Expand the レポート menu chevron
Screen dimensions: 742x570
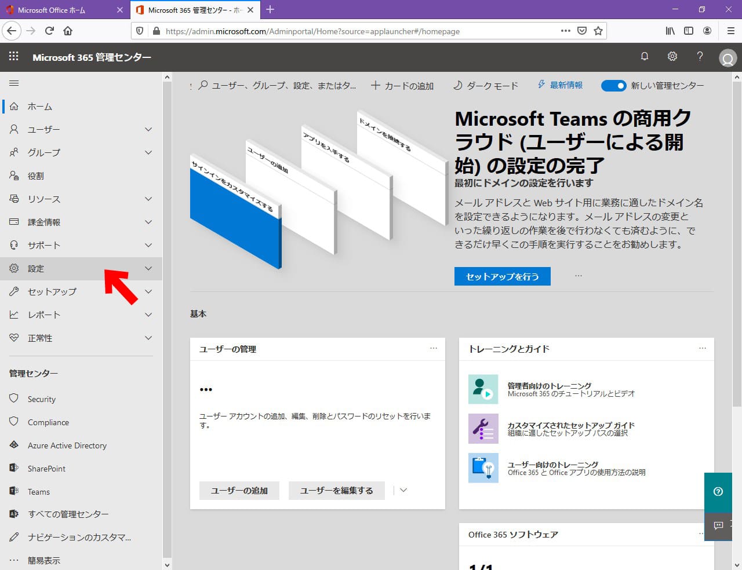pos(148,315)
